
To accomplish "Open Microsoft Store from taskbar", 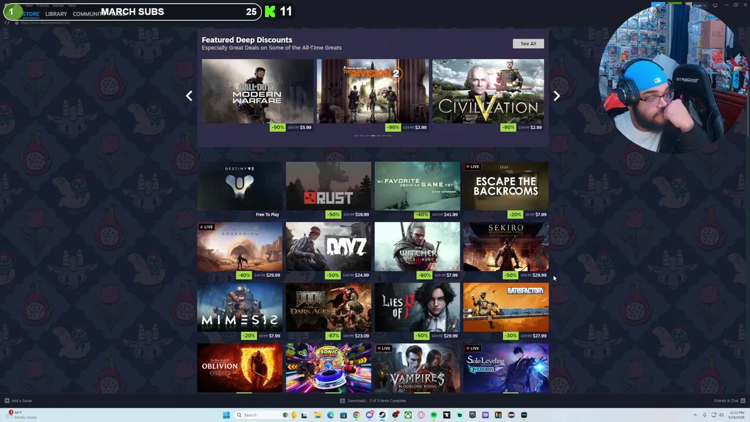I will point(343,415).
